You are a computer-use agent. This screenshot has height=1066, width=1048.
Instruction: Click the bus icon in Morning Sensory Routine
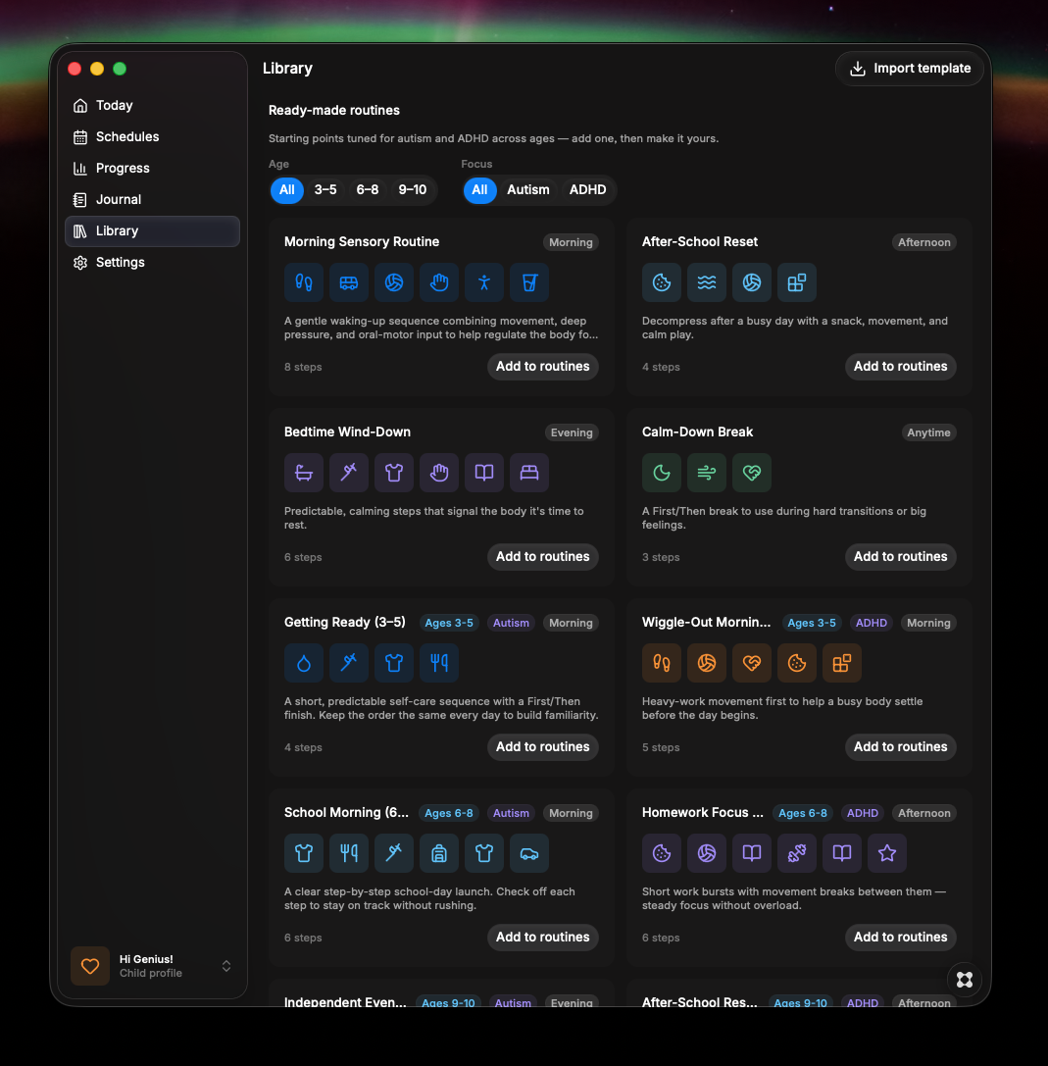(x=349, y=282)
